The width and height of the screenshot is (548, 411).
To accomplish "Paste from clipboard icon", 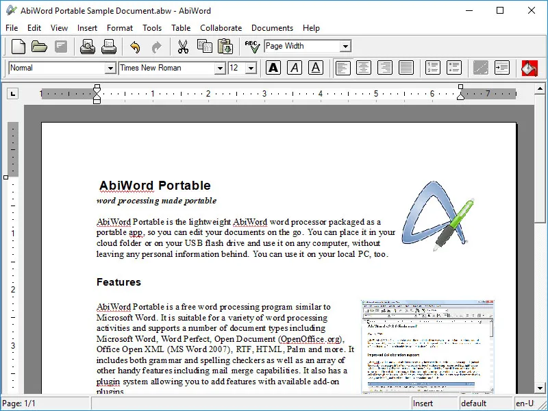I will click(x=225, y=46).
